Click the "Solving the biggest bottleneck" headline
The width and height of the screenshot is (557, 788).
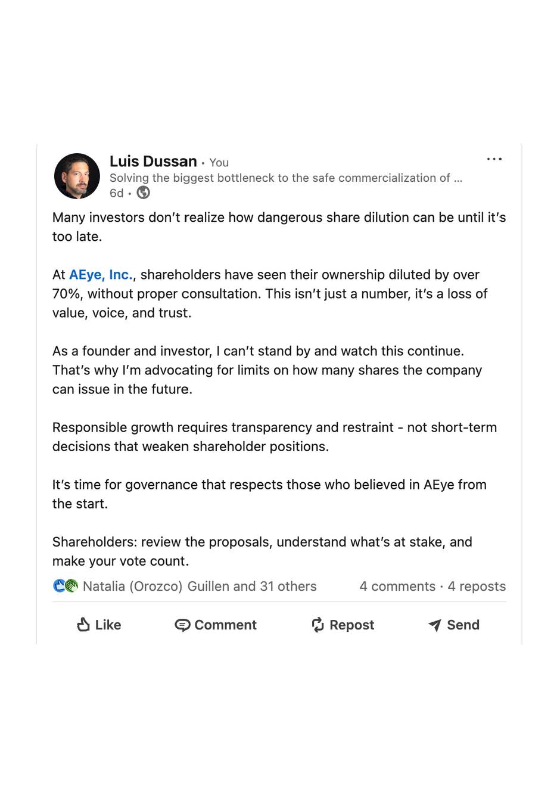285,178
